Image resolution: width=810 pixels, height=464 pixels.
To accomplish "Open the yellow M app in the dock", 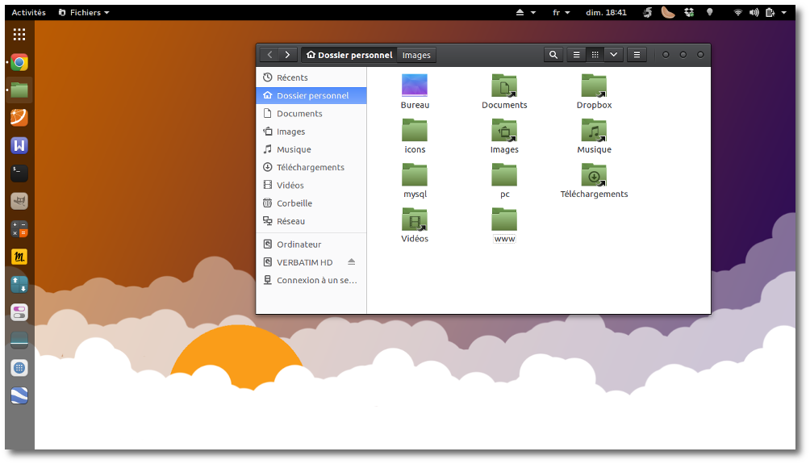I will coord(19,257).
